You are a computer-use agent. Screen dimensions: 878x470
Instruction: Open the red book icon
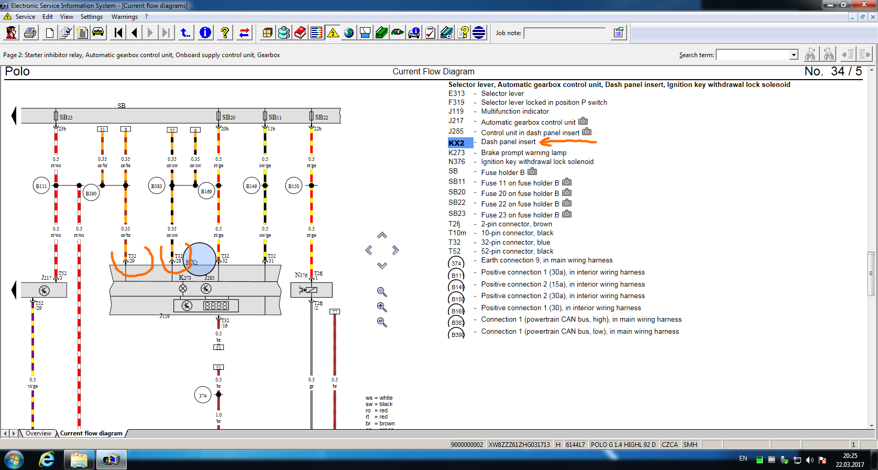pos(300,33)
